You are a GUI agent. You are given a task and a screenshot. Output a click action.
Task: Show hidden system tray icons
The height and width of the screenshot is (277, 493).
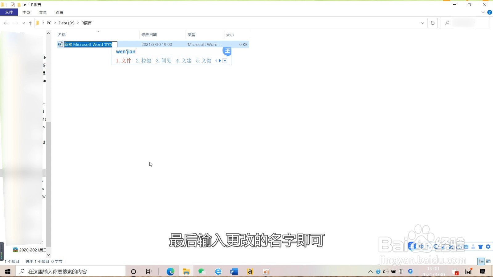coord(370,271)
